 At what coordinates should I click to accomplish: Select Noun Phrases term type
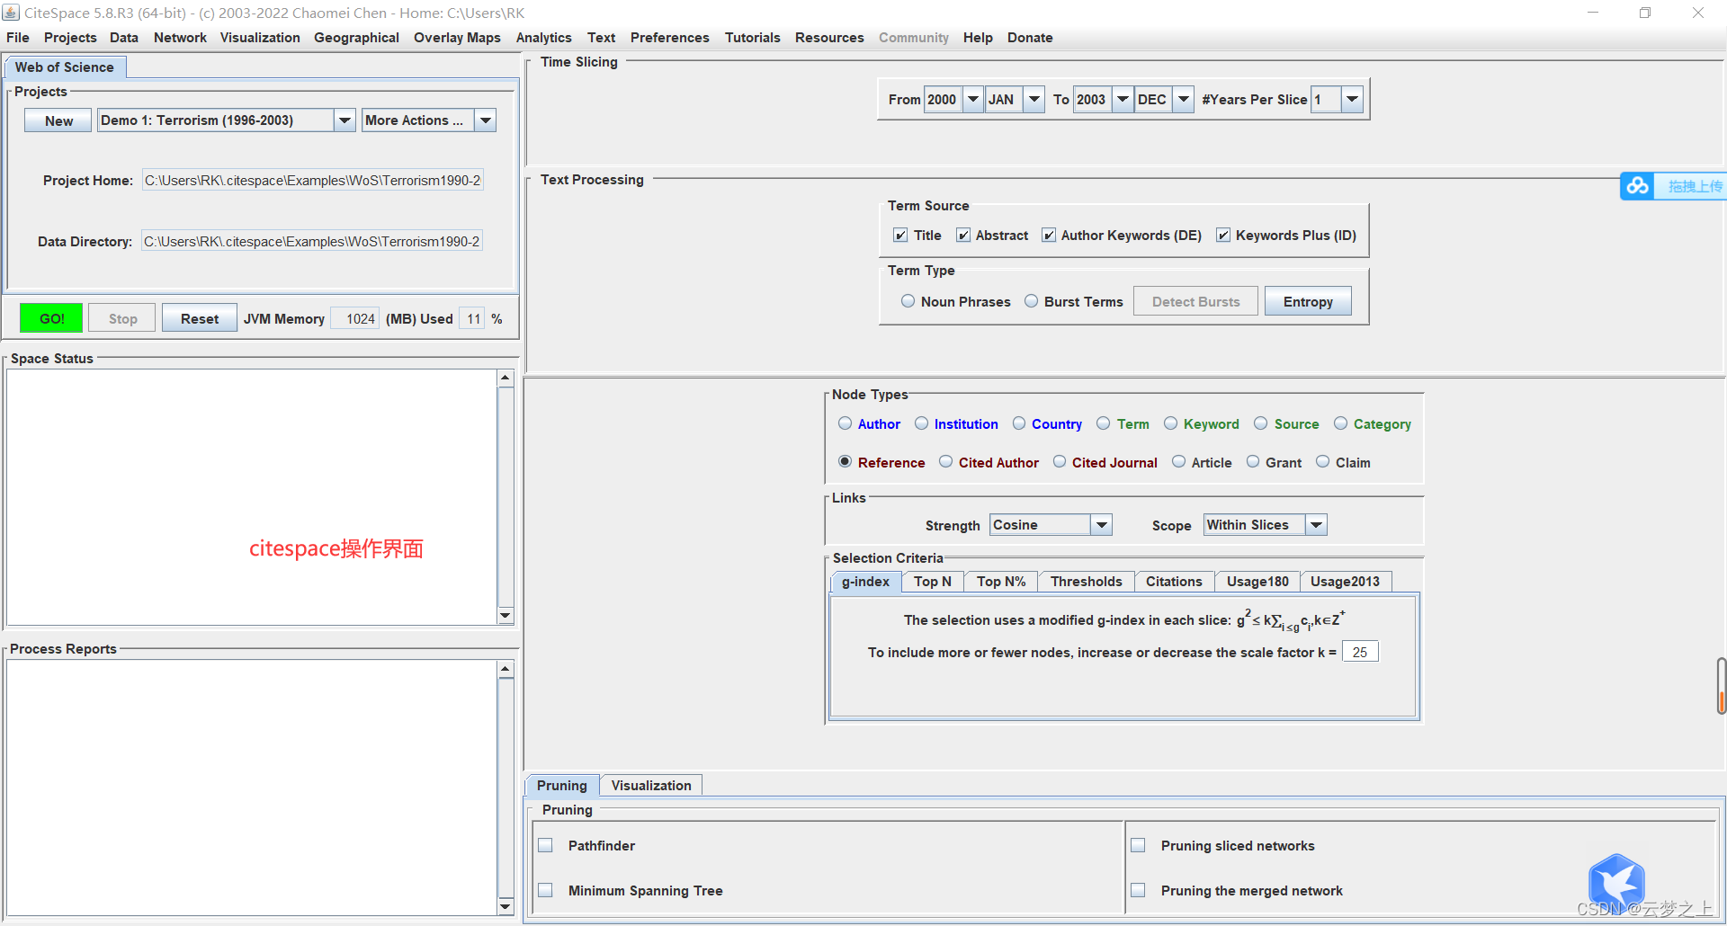[908, 301]
